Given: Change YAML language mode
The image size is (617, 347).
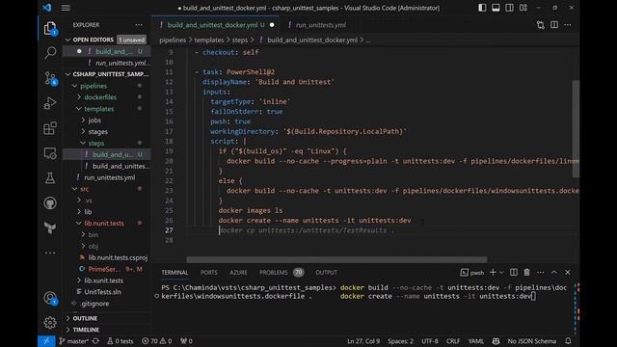Looking at the screenshot, I should [475, 341].
